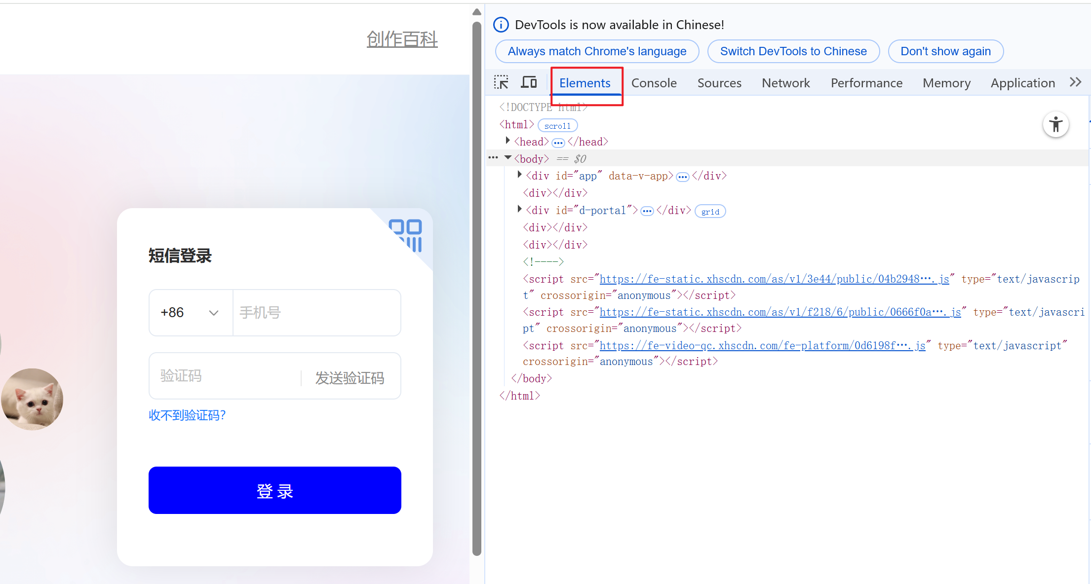1091x584 pixels.
Task: Expand collapsed head element ellipsis badge
Action: click(x=558, y=143)
